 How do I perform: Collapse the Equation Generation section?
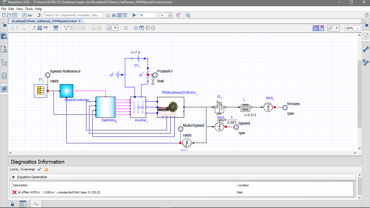pyautogui.click(x=13, y=177)
